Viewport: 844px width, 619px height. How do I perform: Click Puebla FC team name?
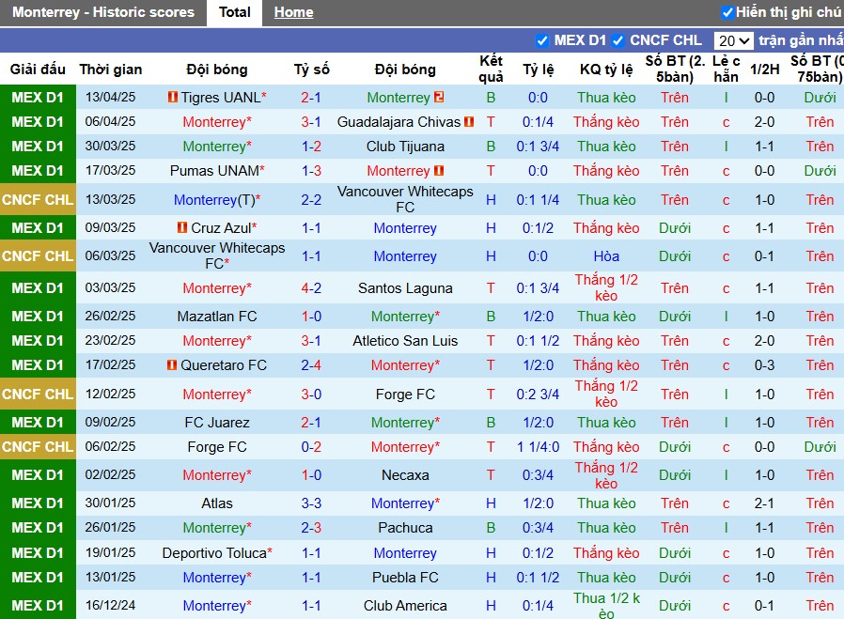(x=405, y=578)
